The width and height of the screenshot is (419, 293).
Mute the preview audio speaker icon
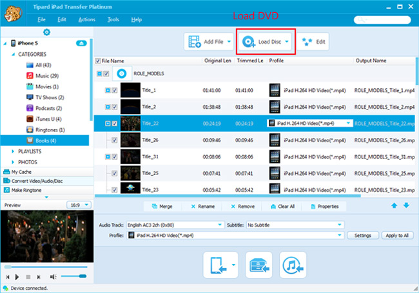click(53, 277)
